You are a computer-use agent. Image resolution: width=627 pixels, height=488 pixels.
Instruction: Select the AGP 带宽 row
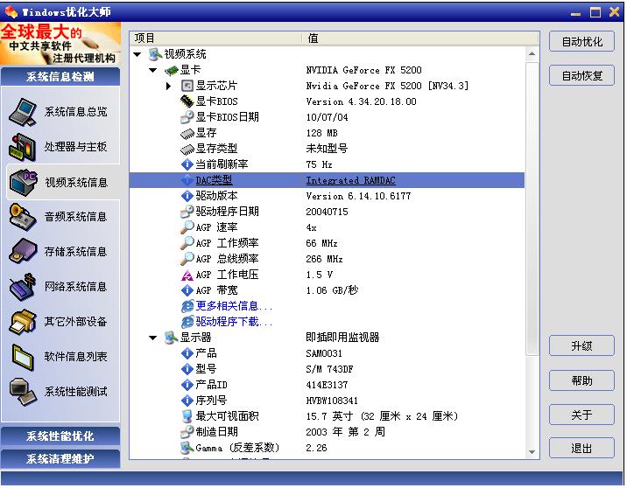(x=327, y=290)
